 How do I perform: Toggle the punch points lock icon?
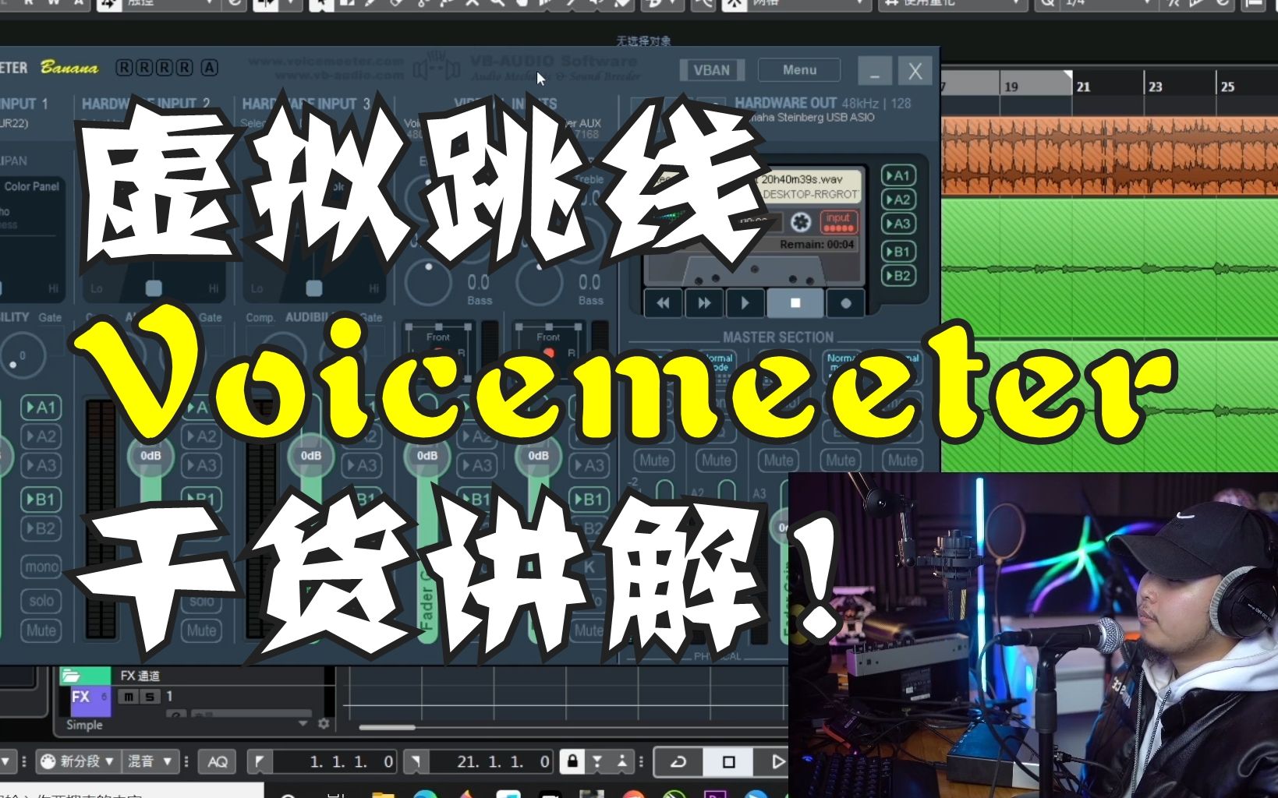tap(572, 761)
